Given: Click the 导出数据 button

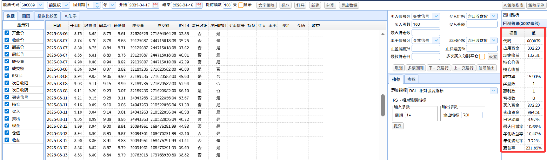Looking at the screenshot, I should 349,5.
